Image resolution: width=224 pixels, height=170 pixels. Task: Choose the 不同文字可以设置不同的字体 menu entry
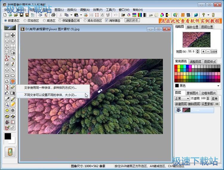pos(50,95)
